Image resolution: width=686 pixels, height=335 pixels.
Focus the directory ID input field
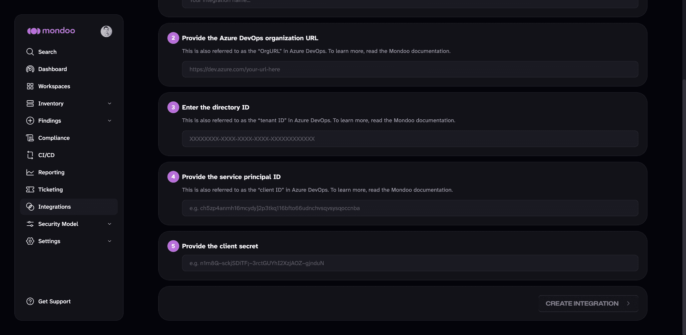[x=410, y=139]
